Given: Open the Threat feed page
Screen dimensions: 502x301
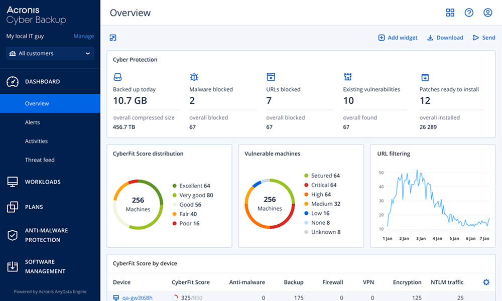Looking at the screenshot, I should click(40, 160).
